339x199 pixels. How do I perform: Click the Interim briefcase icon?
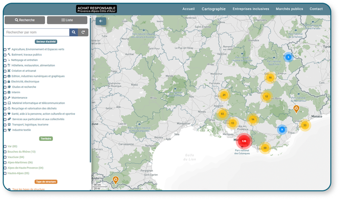9,92
